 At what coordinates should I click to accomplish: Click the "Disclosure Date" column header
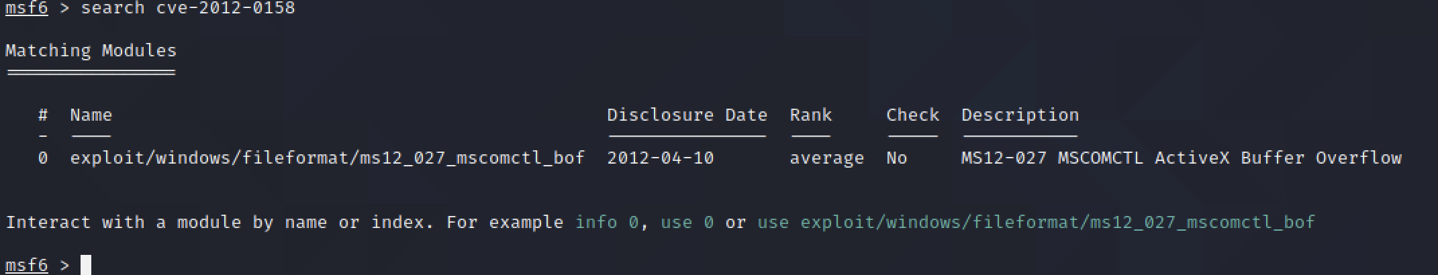pos(687,115)
